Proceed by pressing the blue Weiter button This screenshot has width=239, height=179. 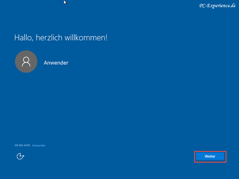(210, 157)
